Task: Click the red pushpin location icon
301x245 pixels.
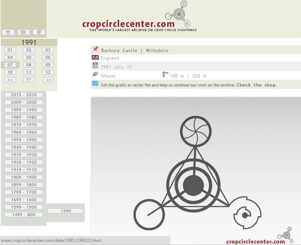Action: (x=95, y=49)
